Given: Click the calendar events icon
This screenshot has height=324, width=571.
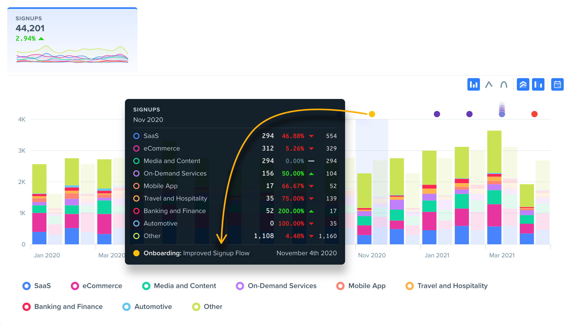Looking at the screenshot, I should (557, 85).
